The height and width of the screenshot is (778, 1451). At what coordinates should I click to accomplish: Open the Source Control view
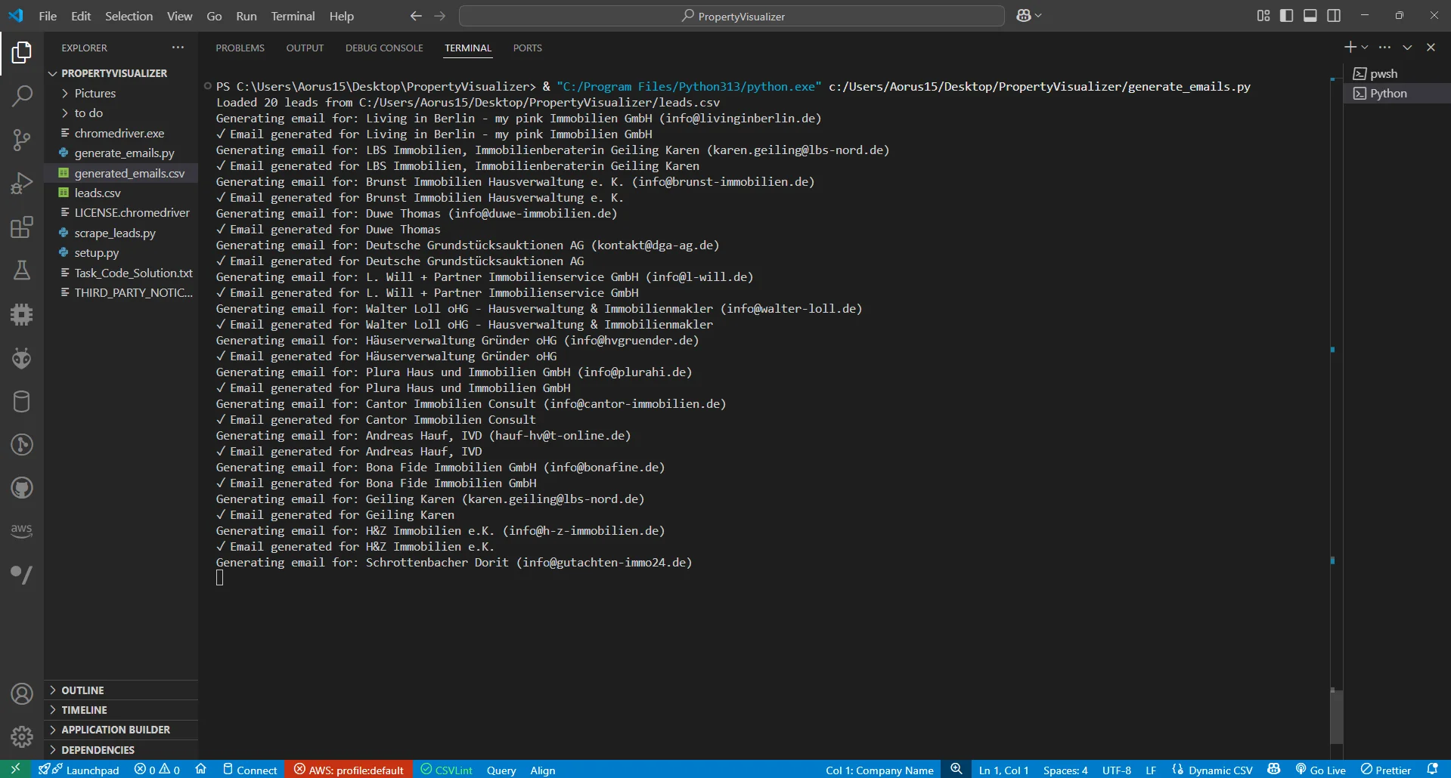click(22, 140)
